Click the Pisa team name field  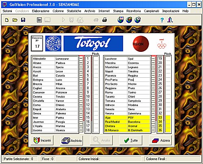click(139, 80)
